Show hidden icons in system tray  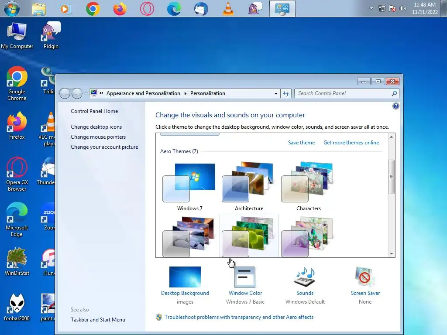pyautogui.click(x=371, y=8)
